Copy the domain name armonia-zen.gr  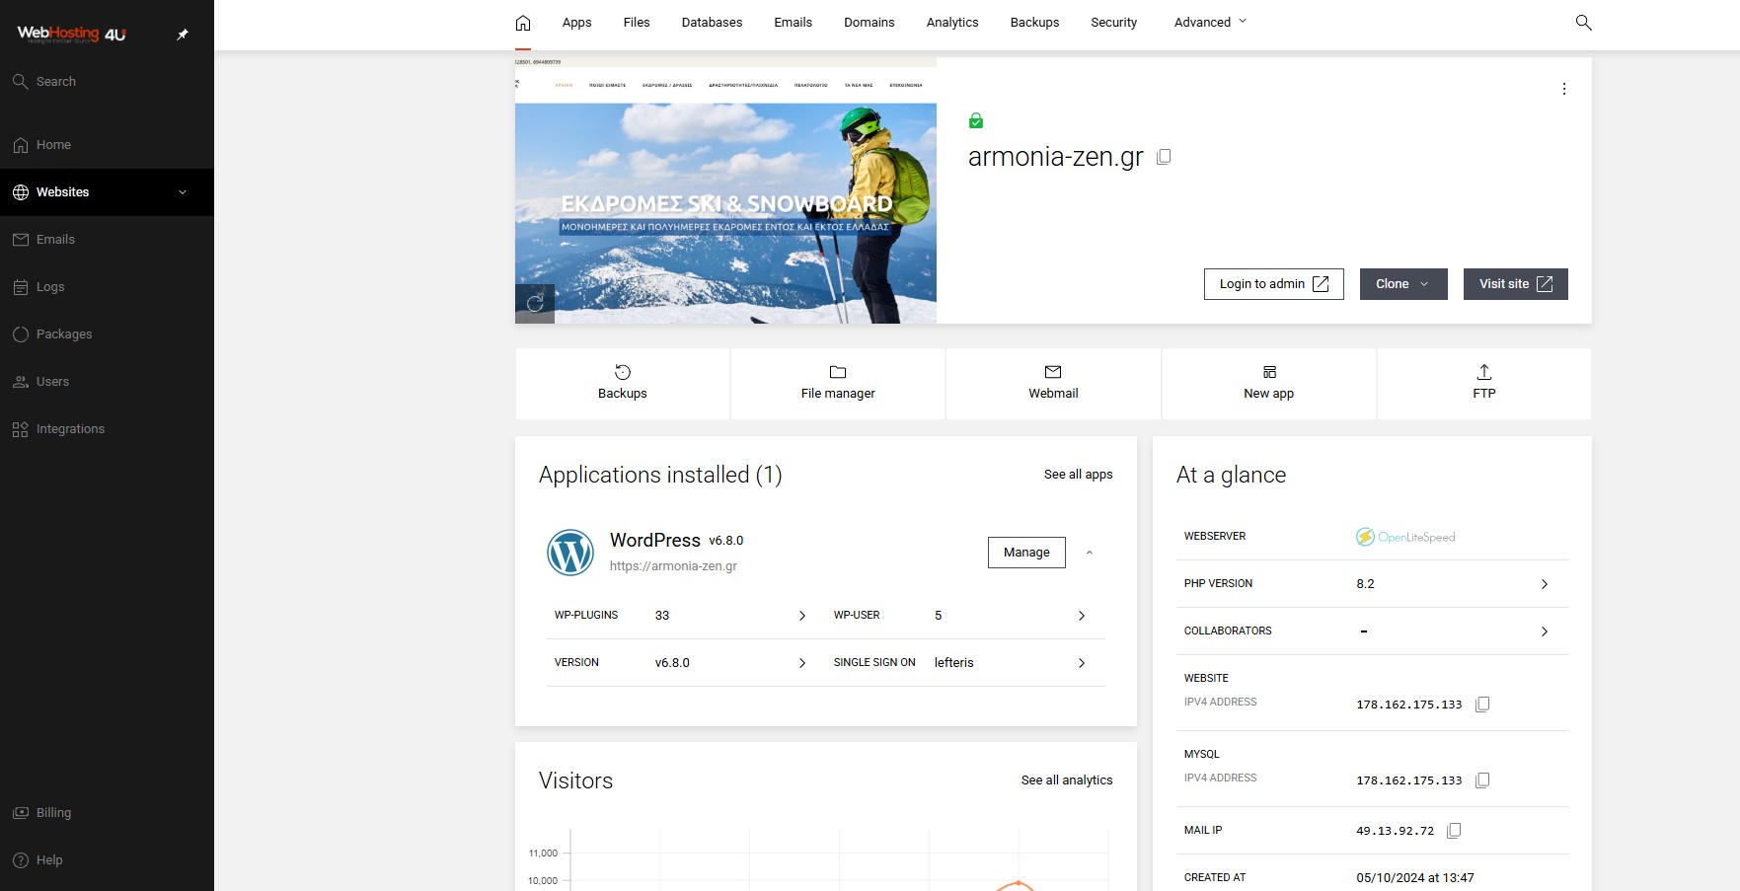[1165, 156]
